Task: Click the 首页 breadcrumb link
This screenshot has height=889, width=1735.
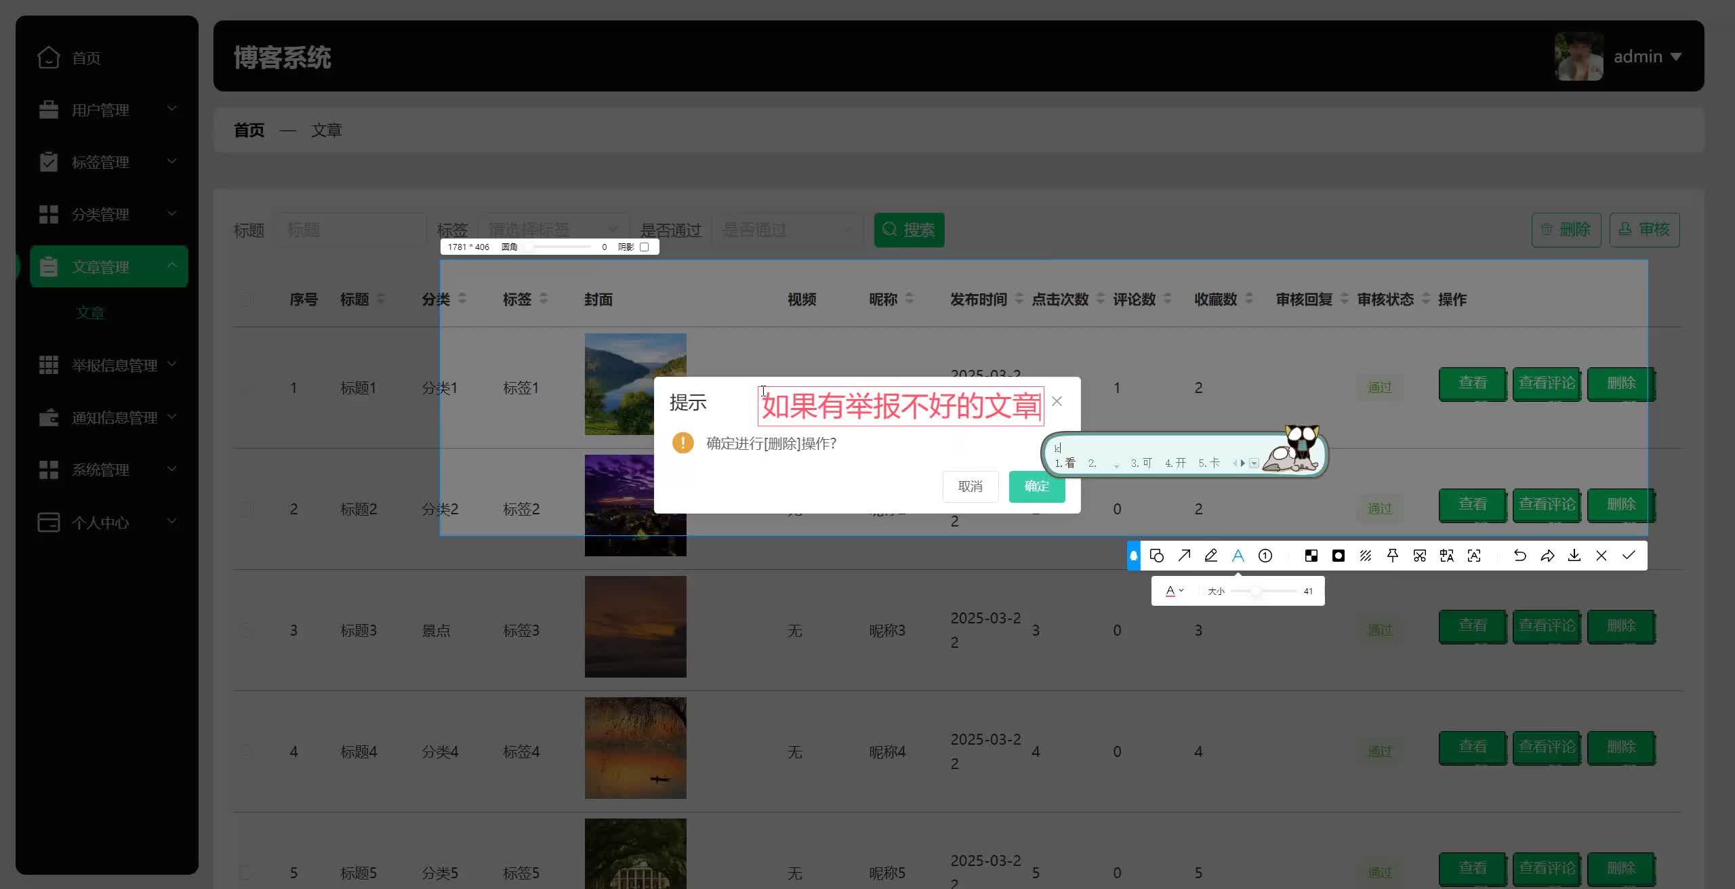Action: click(x=249, y=130)
